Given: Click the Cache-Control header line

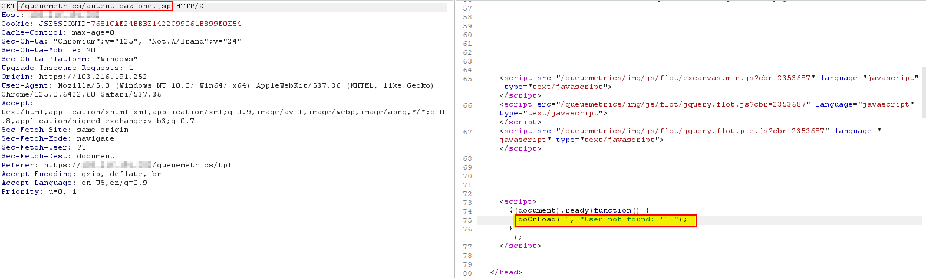Looking at the screenshot, I should [58, 32].
